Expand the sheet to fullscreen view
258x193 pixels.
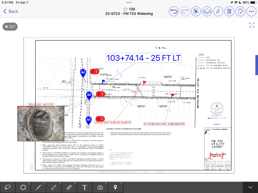click(251, 25)
